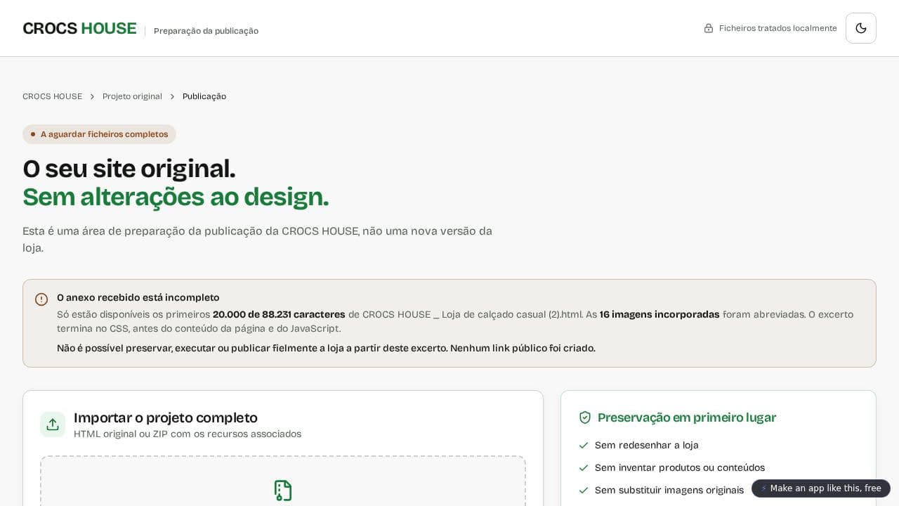Screen dimensions: 899x506
Task: Click the '16 imagens incorporadas' bold text
Action: click(x=660, y=314)
